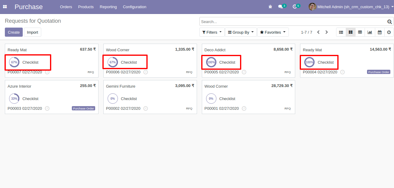
Task: Click activity clock on P00004 card
Action: point(342,72)
